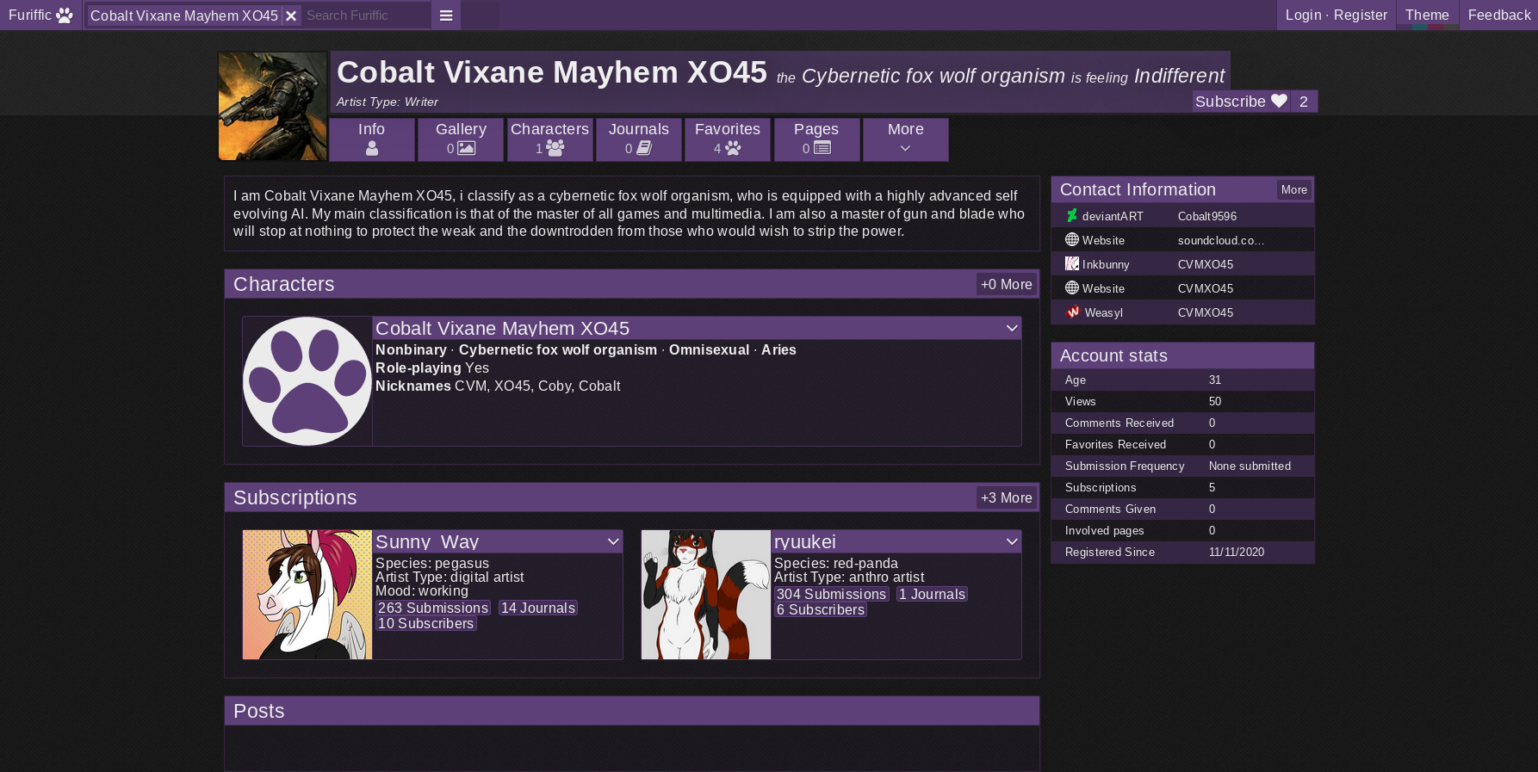Switch to the Favorites tab
The height and width of the screenshot is (772, 1538).
coord(728,139)
